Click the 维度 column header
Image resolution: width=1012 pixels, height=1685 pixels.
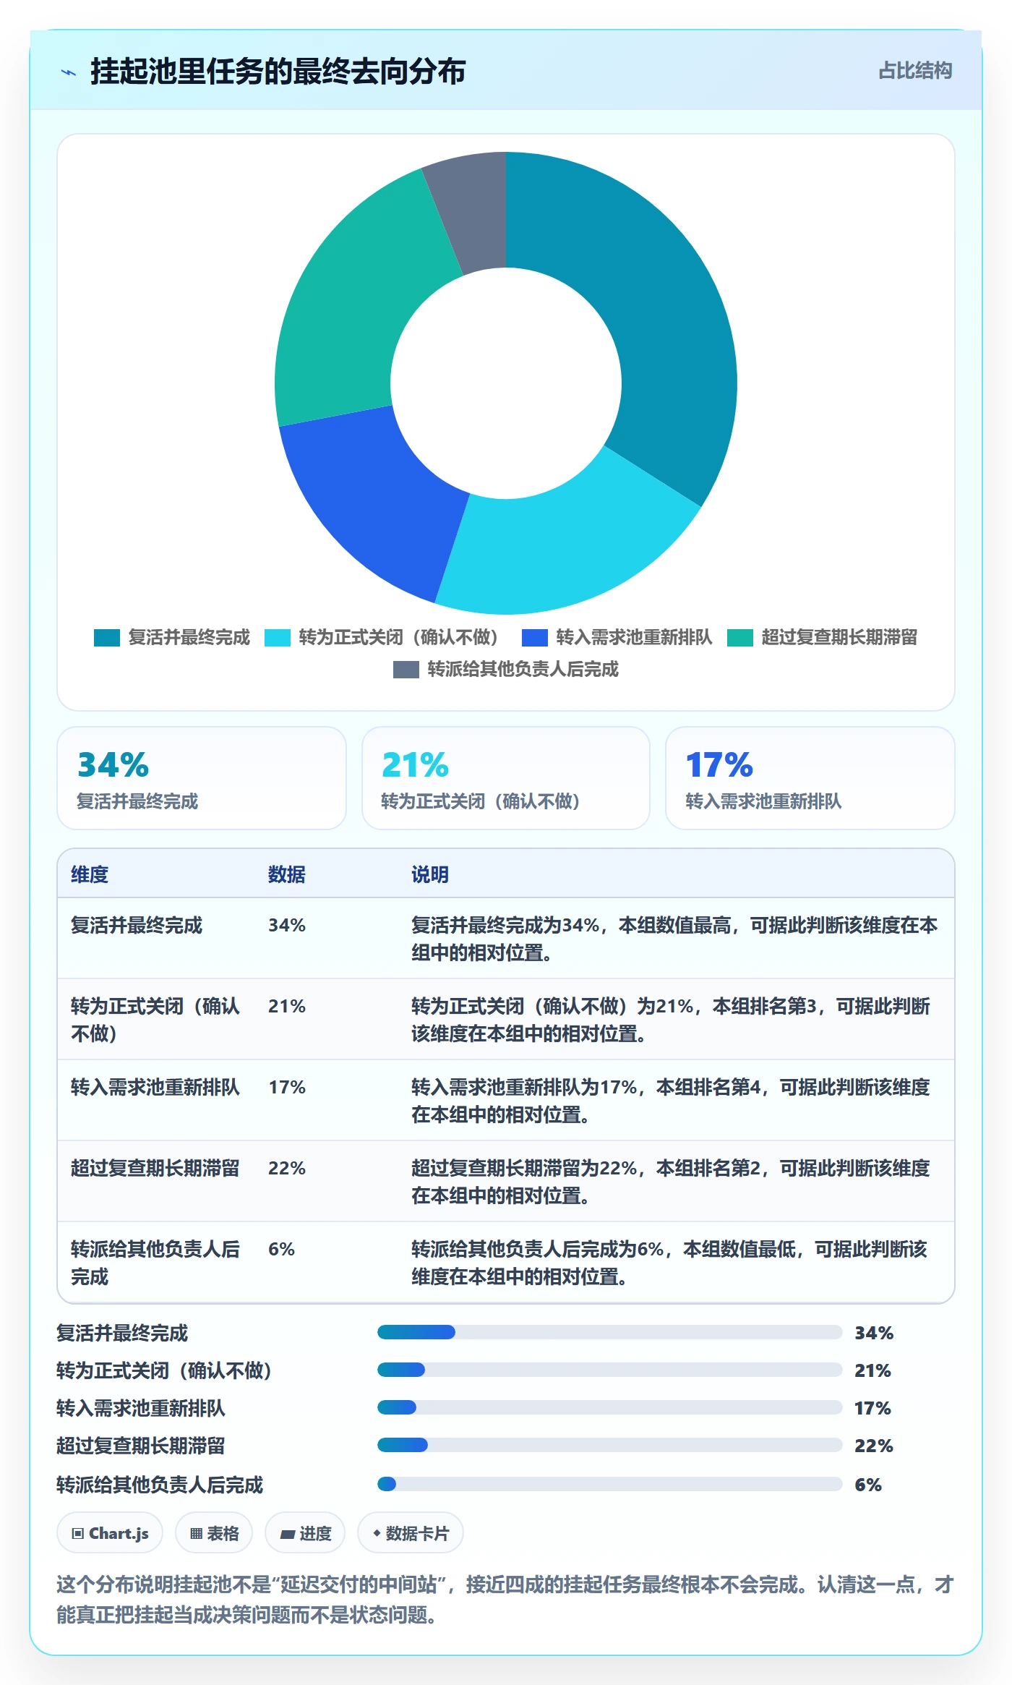pos(90,874)
